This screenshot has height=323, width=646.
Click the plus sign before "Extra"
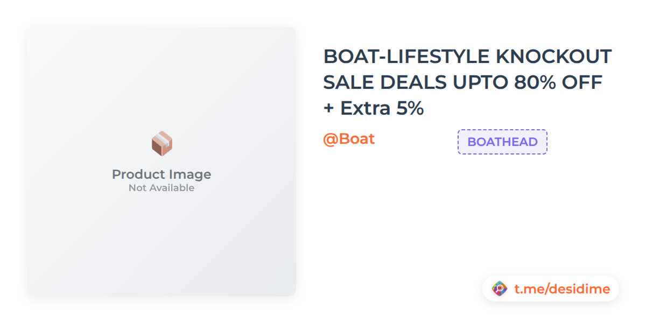tap(328, 109)
